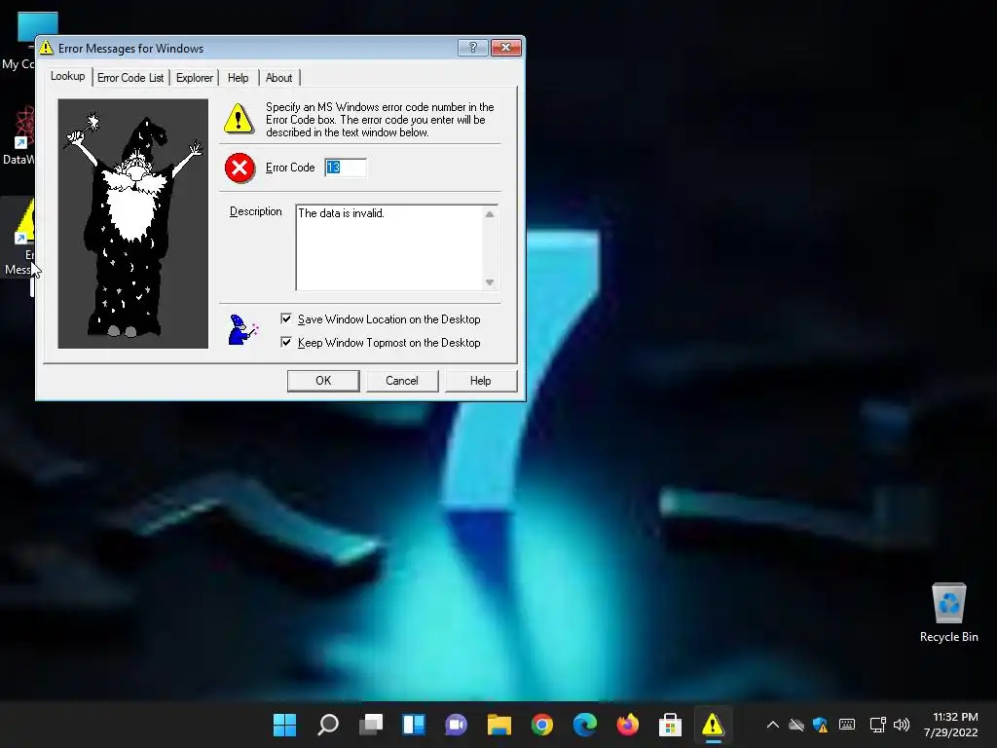Click the red X error icon
The image size is (997, 748).
pyautogui.click(x=240, y=168)
